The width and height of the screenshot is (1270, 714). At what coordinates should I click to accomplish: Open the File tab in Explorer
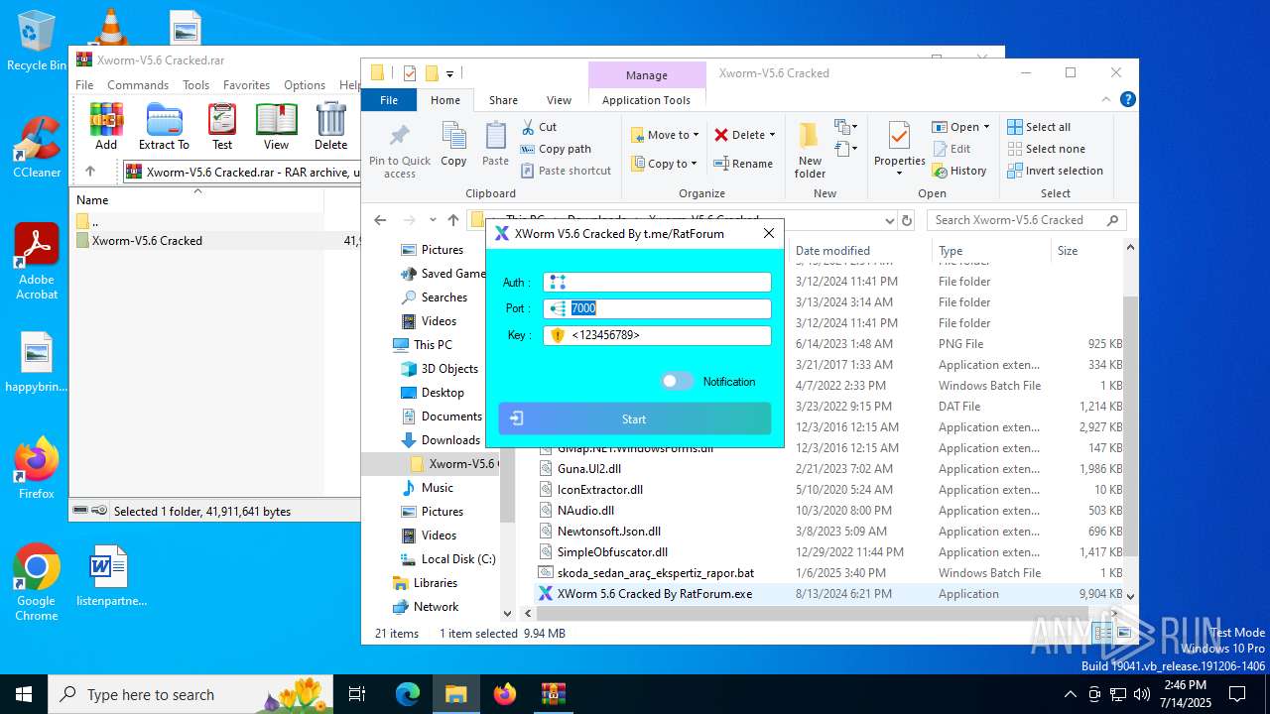point(389,100)
